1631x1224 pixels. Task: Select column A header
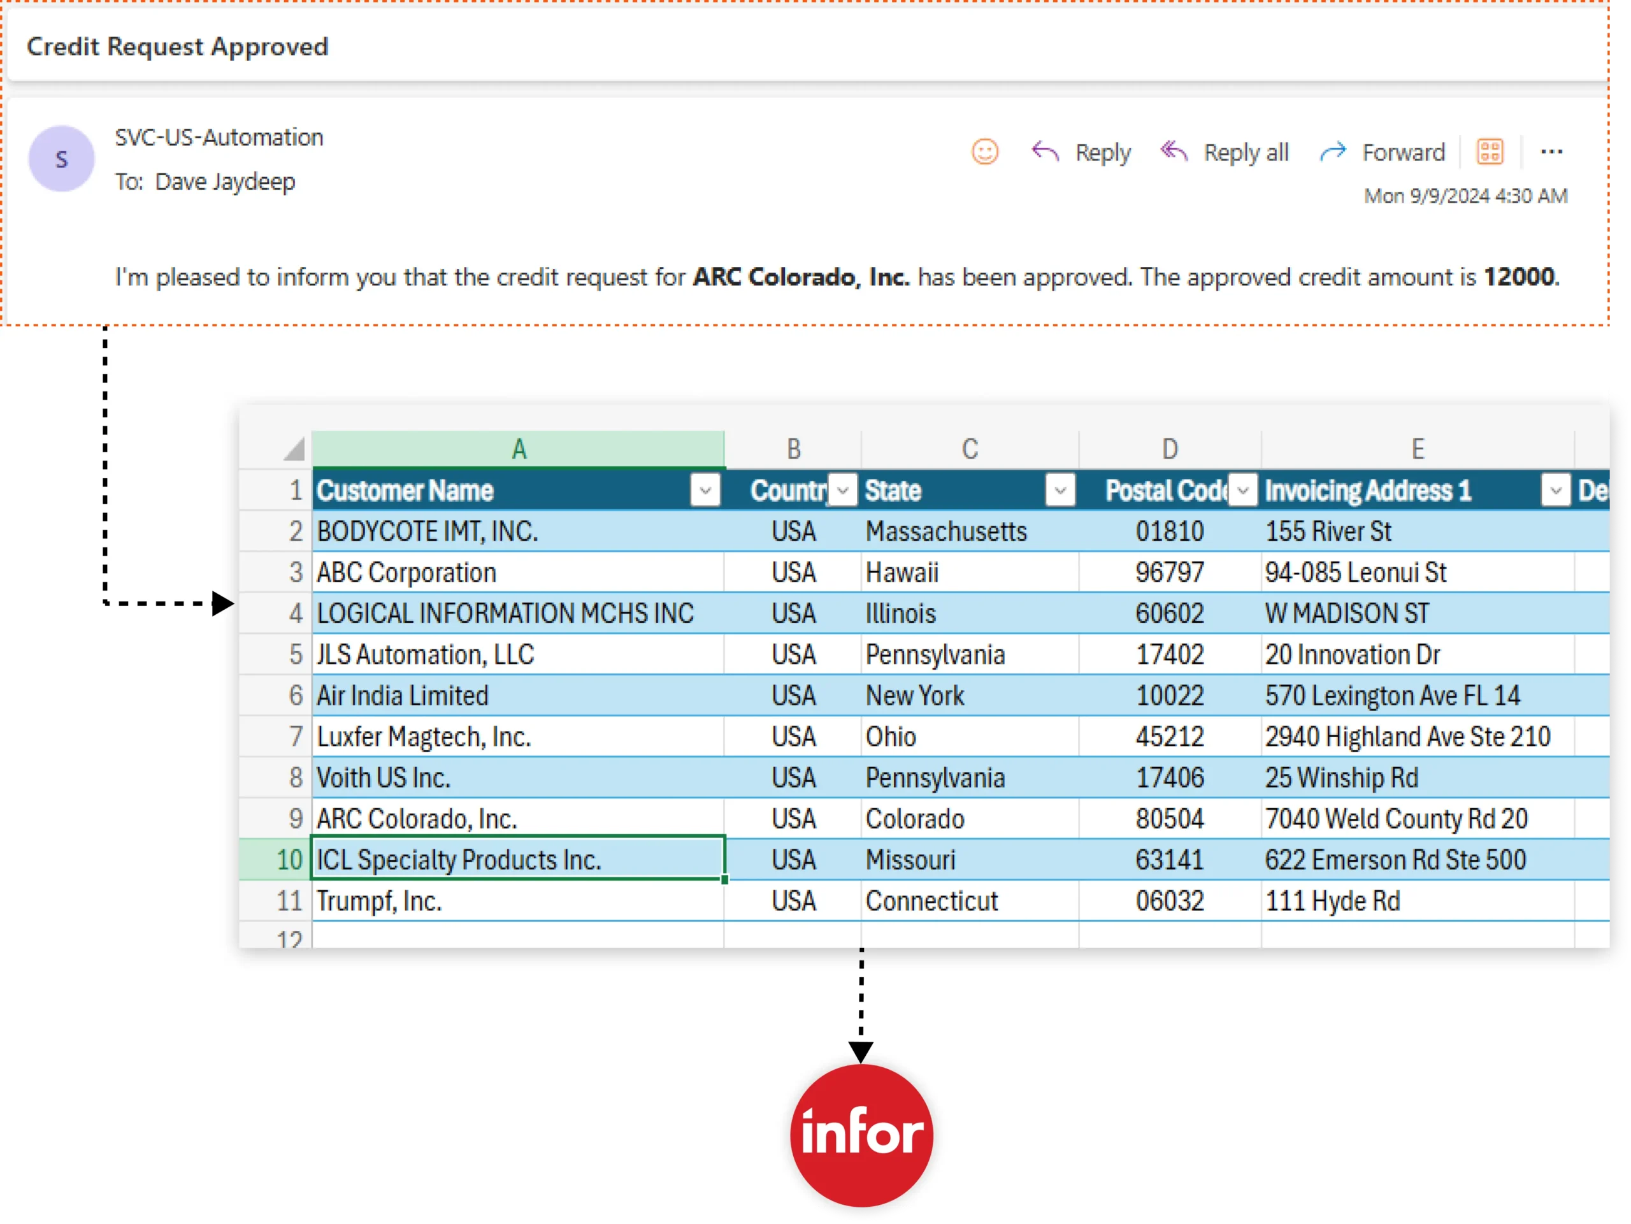(x=519, y=449)
